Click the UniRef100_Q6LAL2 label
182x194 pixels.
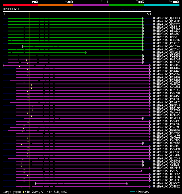(x=167, y=53)
